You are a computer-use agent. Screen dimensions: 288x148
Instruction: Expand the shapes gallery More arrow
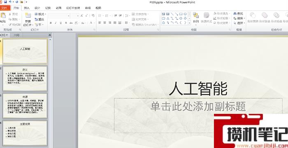click(x=189, y=23)
